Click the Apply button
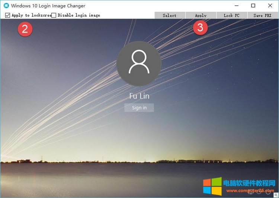The width and height of the screenshot is (279, 198). [x=201, y=16]
